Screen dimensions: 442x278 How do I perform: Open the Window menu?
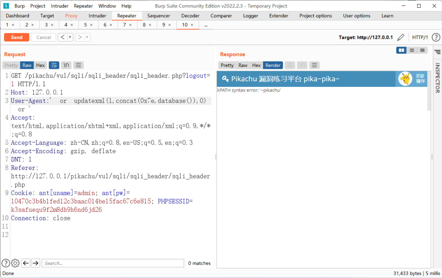[107, 6]
